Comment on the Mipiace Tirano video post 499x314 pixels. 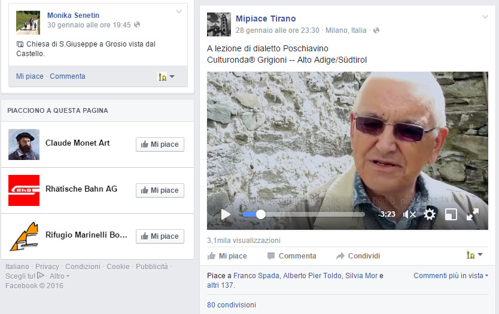point(291,256)
